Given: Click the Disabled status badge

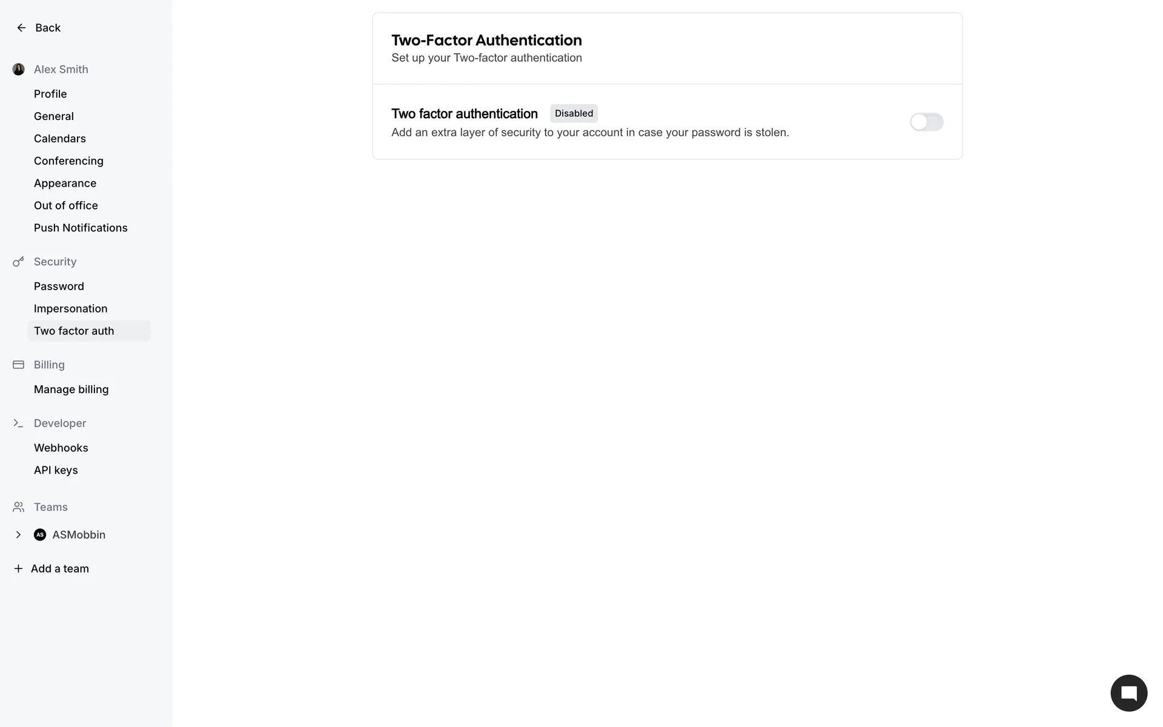Looking at the screenshot, I should click(574, 114).
